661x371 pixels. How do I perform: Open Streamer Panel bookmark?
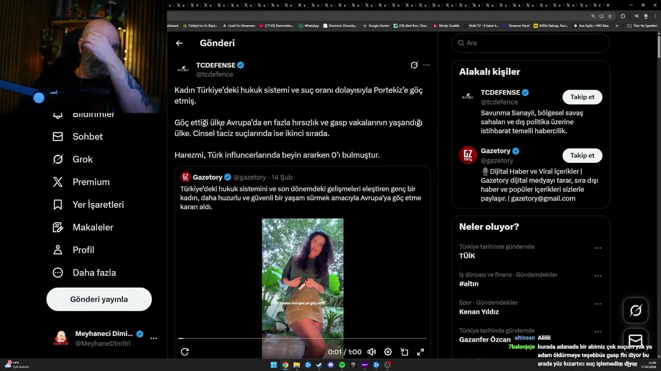pos(515,26)
